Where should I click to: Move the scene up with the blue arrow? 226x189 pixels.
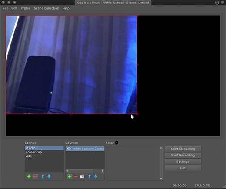point(43,176)
